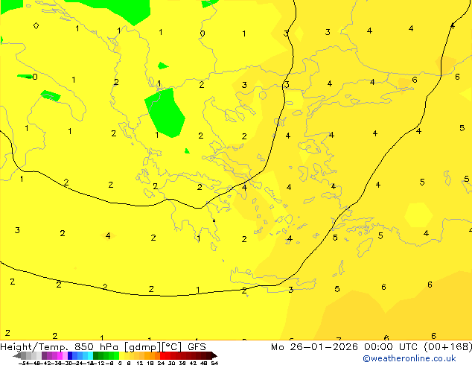Pick the bright green legend swatch before 0
Screen dimensions: 472x365
116,355
